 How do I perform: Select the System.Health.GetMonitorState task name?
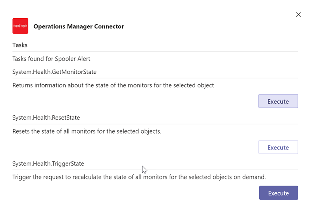pos(54,72)
